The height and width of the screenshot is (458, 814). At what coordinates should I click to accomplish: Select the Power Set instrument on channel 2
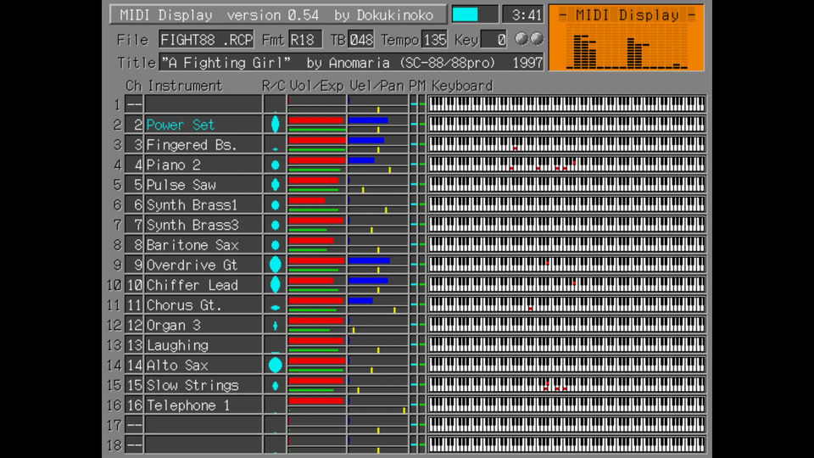(x=203, y=125)
